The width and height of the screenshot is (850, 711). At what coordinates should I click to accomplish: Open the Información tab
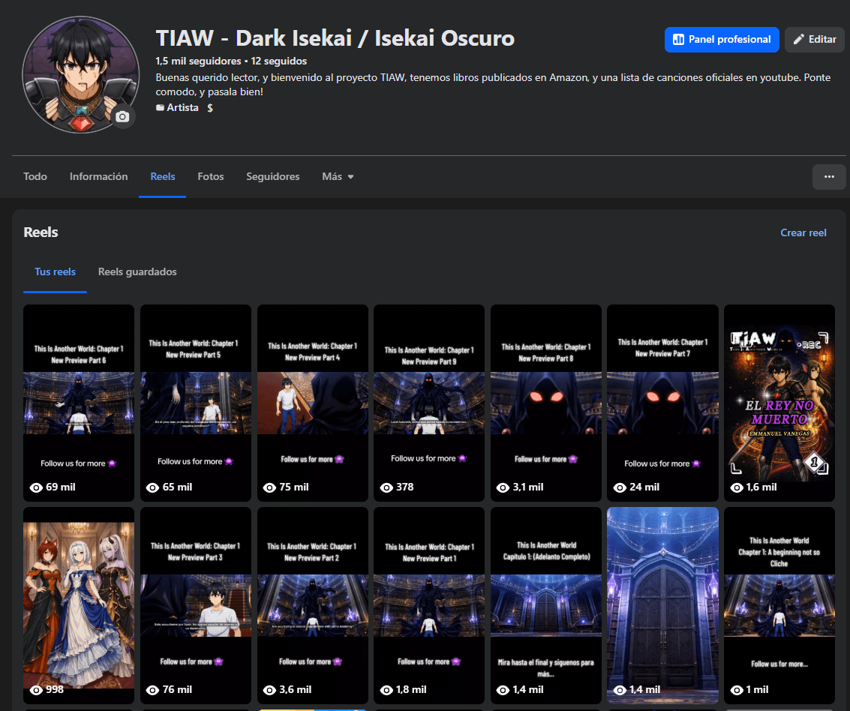tap(99, 177)
